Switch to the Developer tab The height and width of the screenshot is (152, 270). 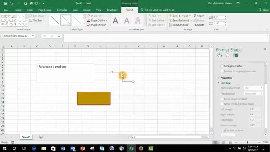[x=112, y=10]
